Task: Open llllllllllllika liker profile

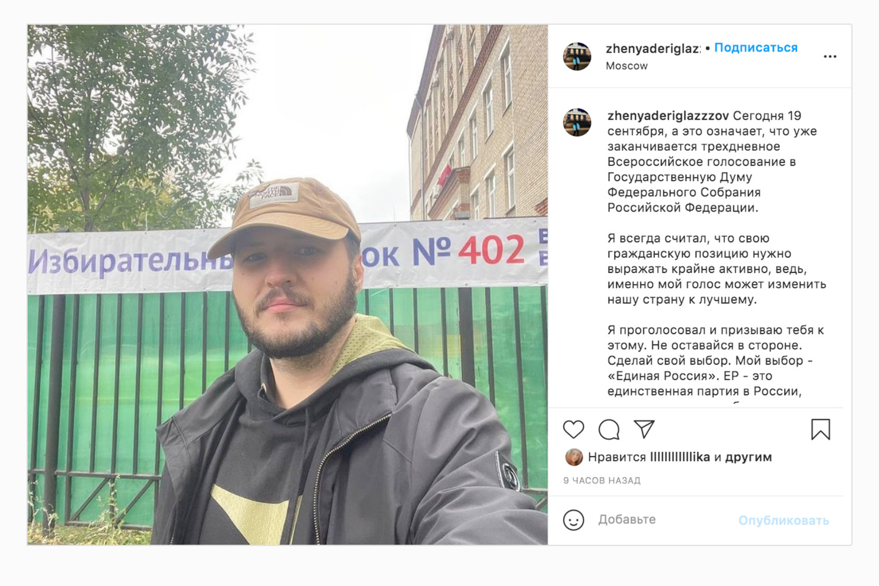Action: [x=680, y=457]
